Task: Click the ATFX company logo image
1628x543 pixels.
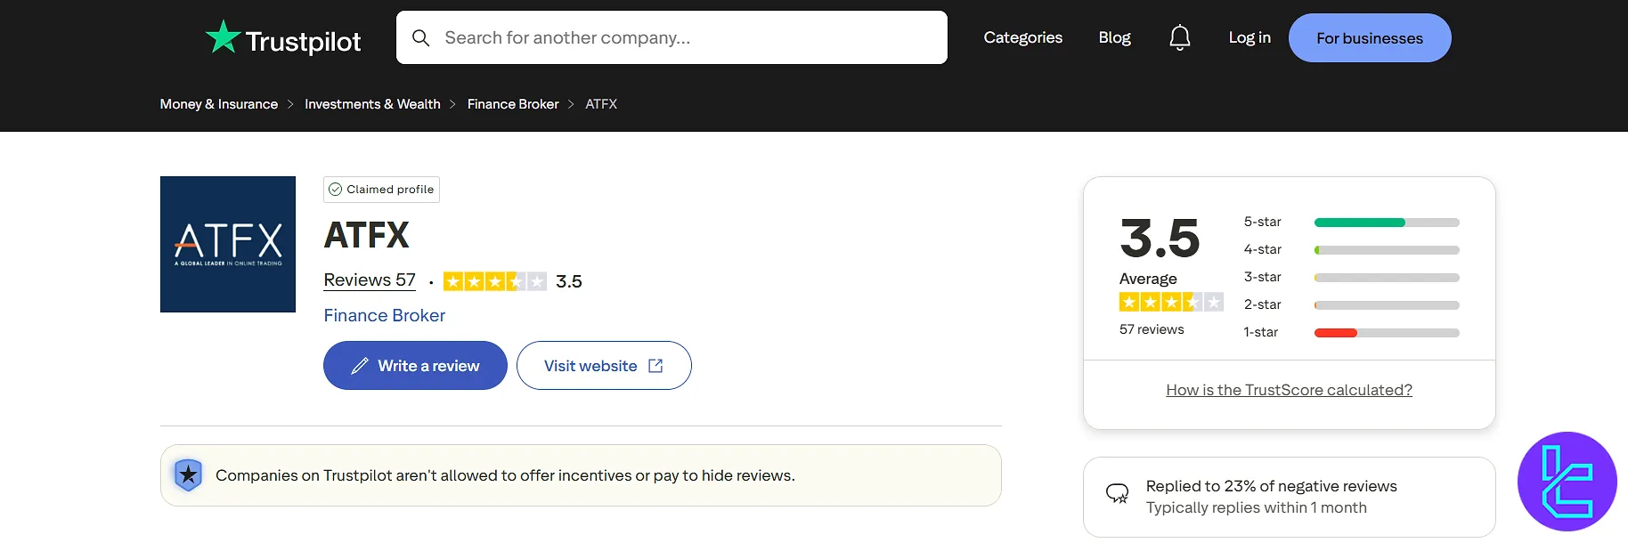Action: [228, 244]
